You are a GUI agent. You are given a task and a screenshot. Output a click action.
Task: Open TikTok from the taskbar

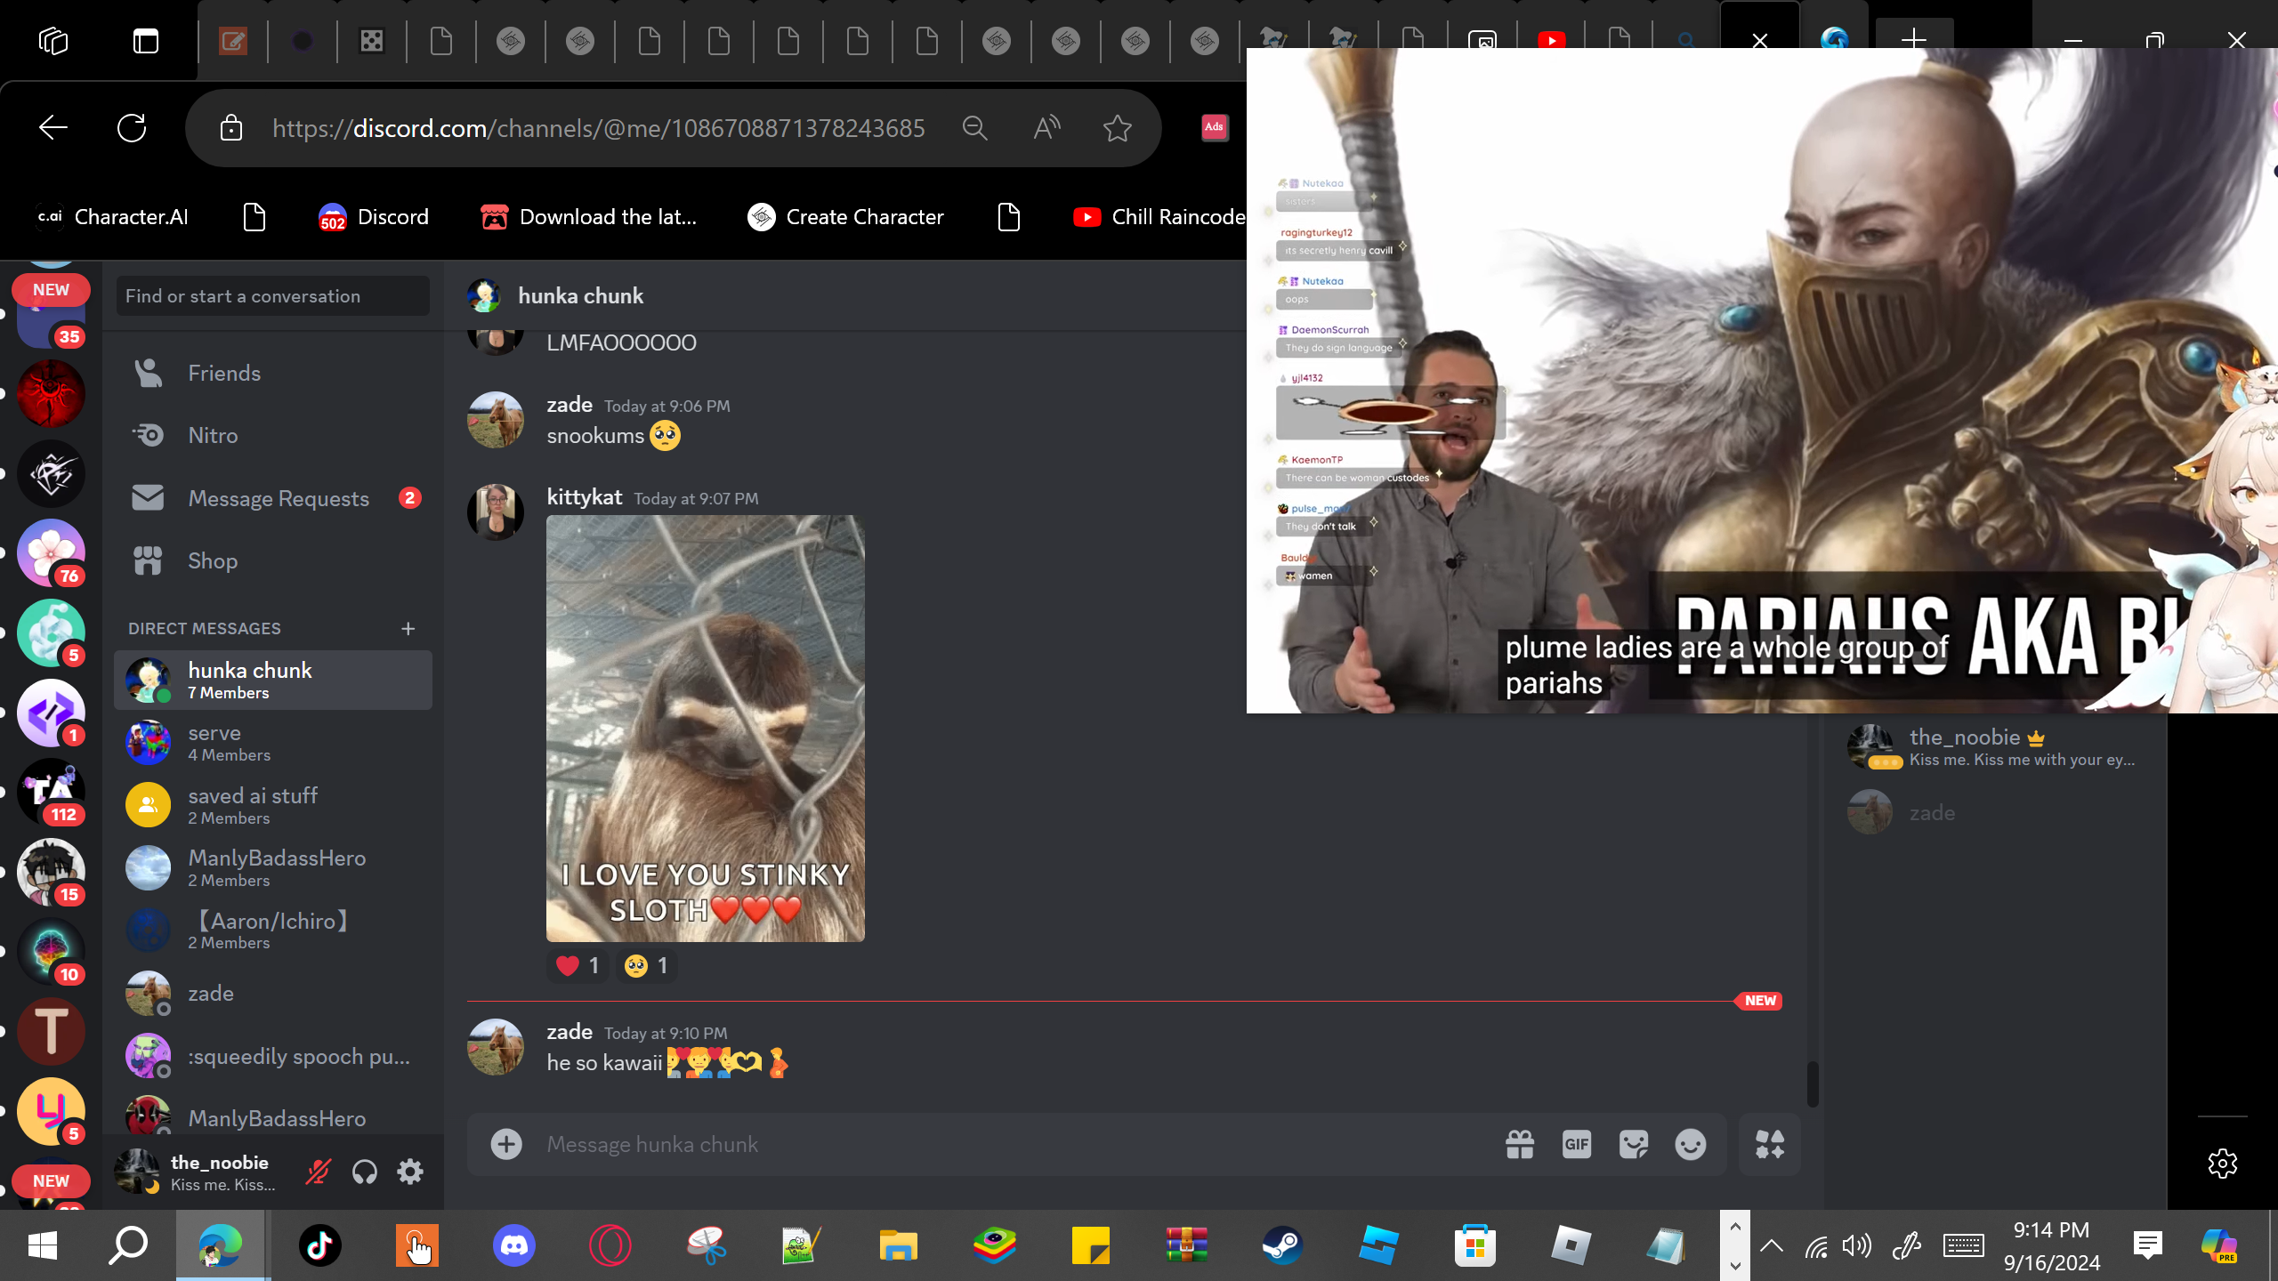click(320, 1245)
